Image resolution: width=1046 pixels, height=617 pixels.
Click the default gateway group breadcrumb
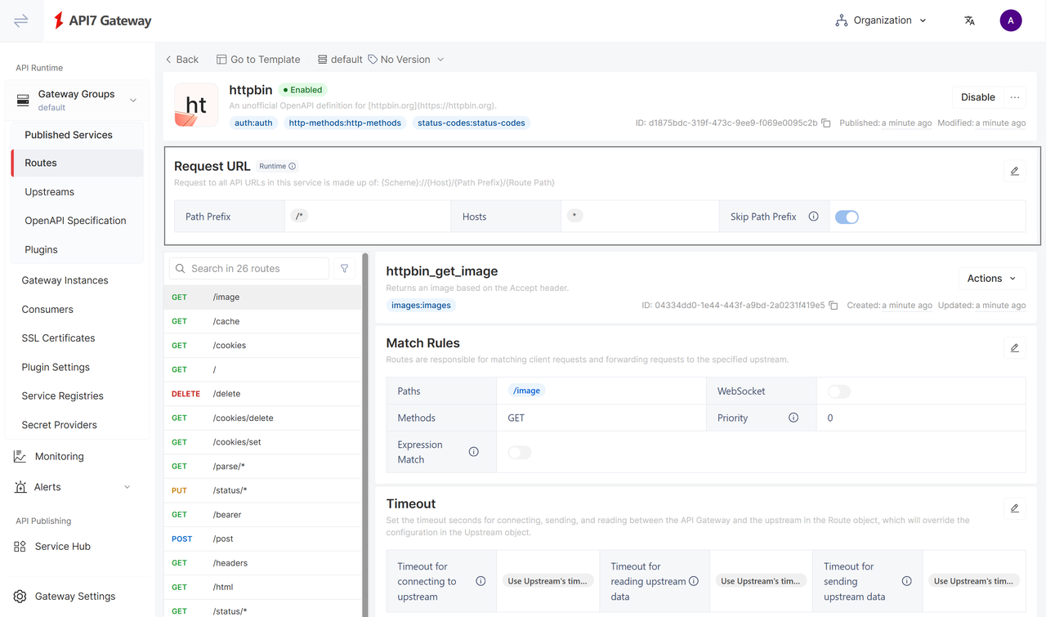[x=340, y=60]
